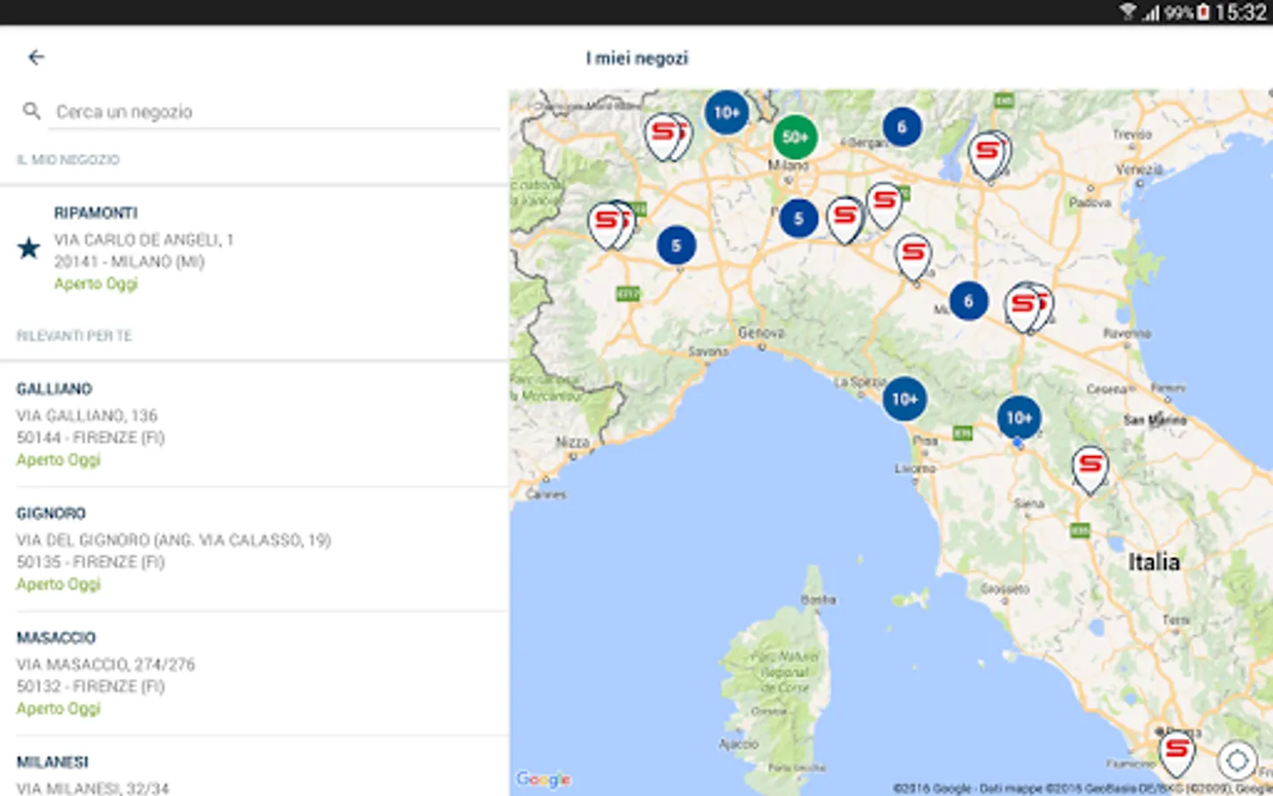Select the Galliano store in the list

255,424
